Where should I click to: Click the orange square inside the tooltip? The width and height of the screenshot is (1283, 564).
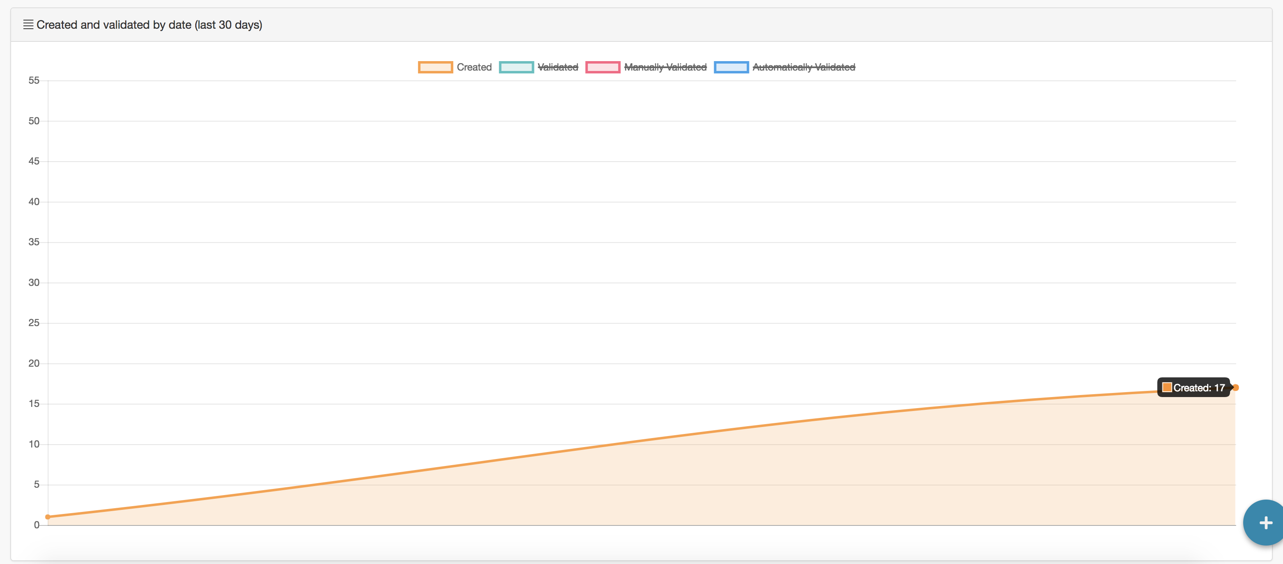coord(1167,387)
